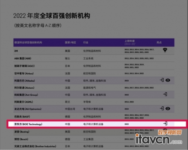188x150 pixels.
Task: Click the trophy icon in 3M row
Action: (x=165, y=50)
